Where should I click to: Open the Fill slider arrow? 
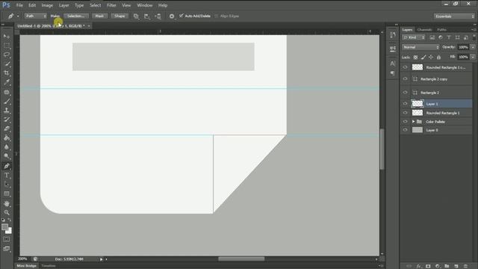click(x=473, y=57)
